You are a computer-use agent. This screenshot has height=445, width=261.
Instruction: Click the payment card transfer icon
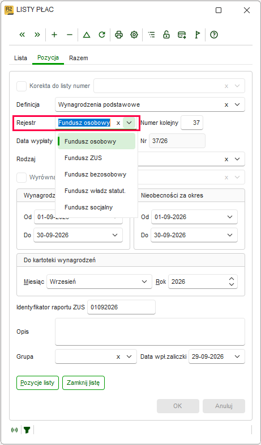tap(182, 35)
